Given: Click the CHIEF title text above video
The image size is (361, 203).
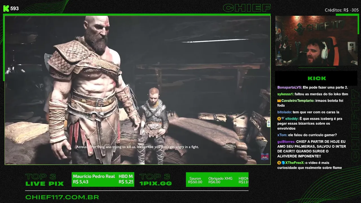Looking at the screenshot, I should (246, 8).
